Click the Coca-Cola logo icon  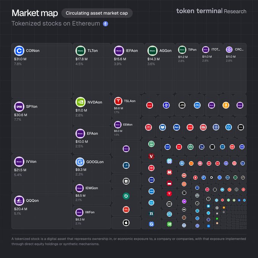[149, 105]
